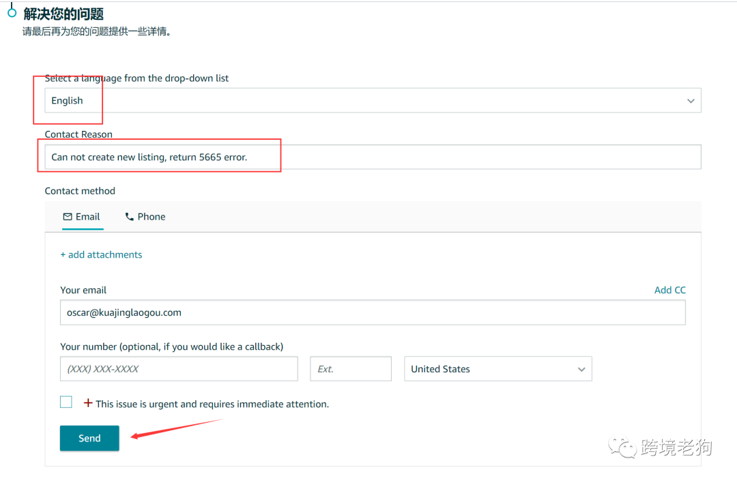Click the Contact Reason input field

(373, 157)
